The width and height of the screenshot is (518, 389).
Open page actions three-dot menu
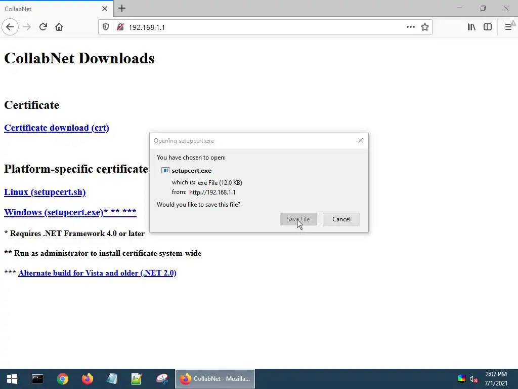tap(411, 27)
